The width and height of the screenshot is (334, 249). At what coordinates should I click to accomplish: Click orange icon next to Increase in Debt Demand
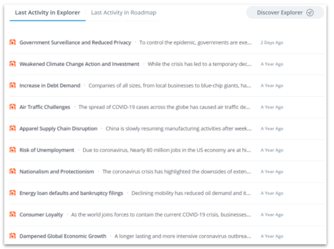tap(13, 85)
